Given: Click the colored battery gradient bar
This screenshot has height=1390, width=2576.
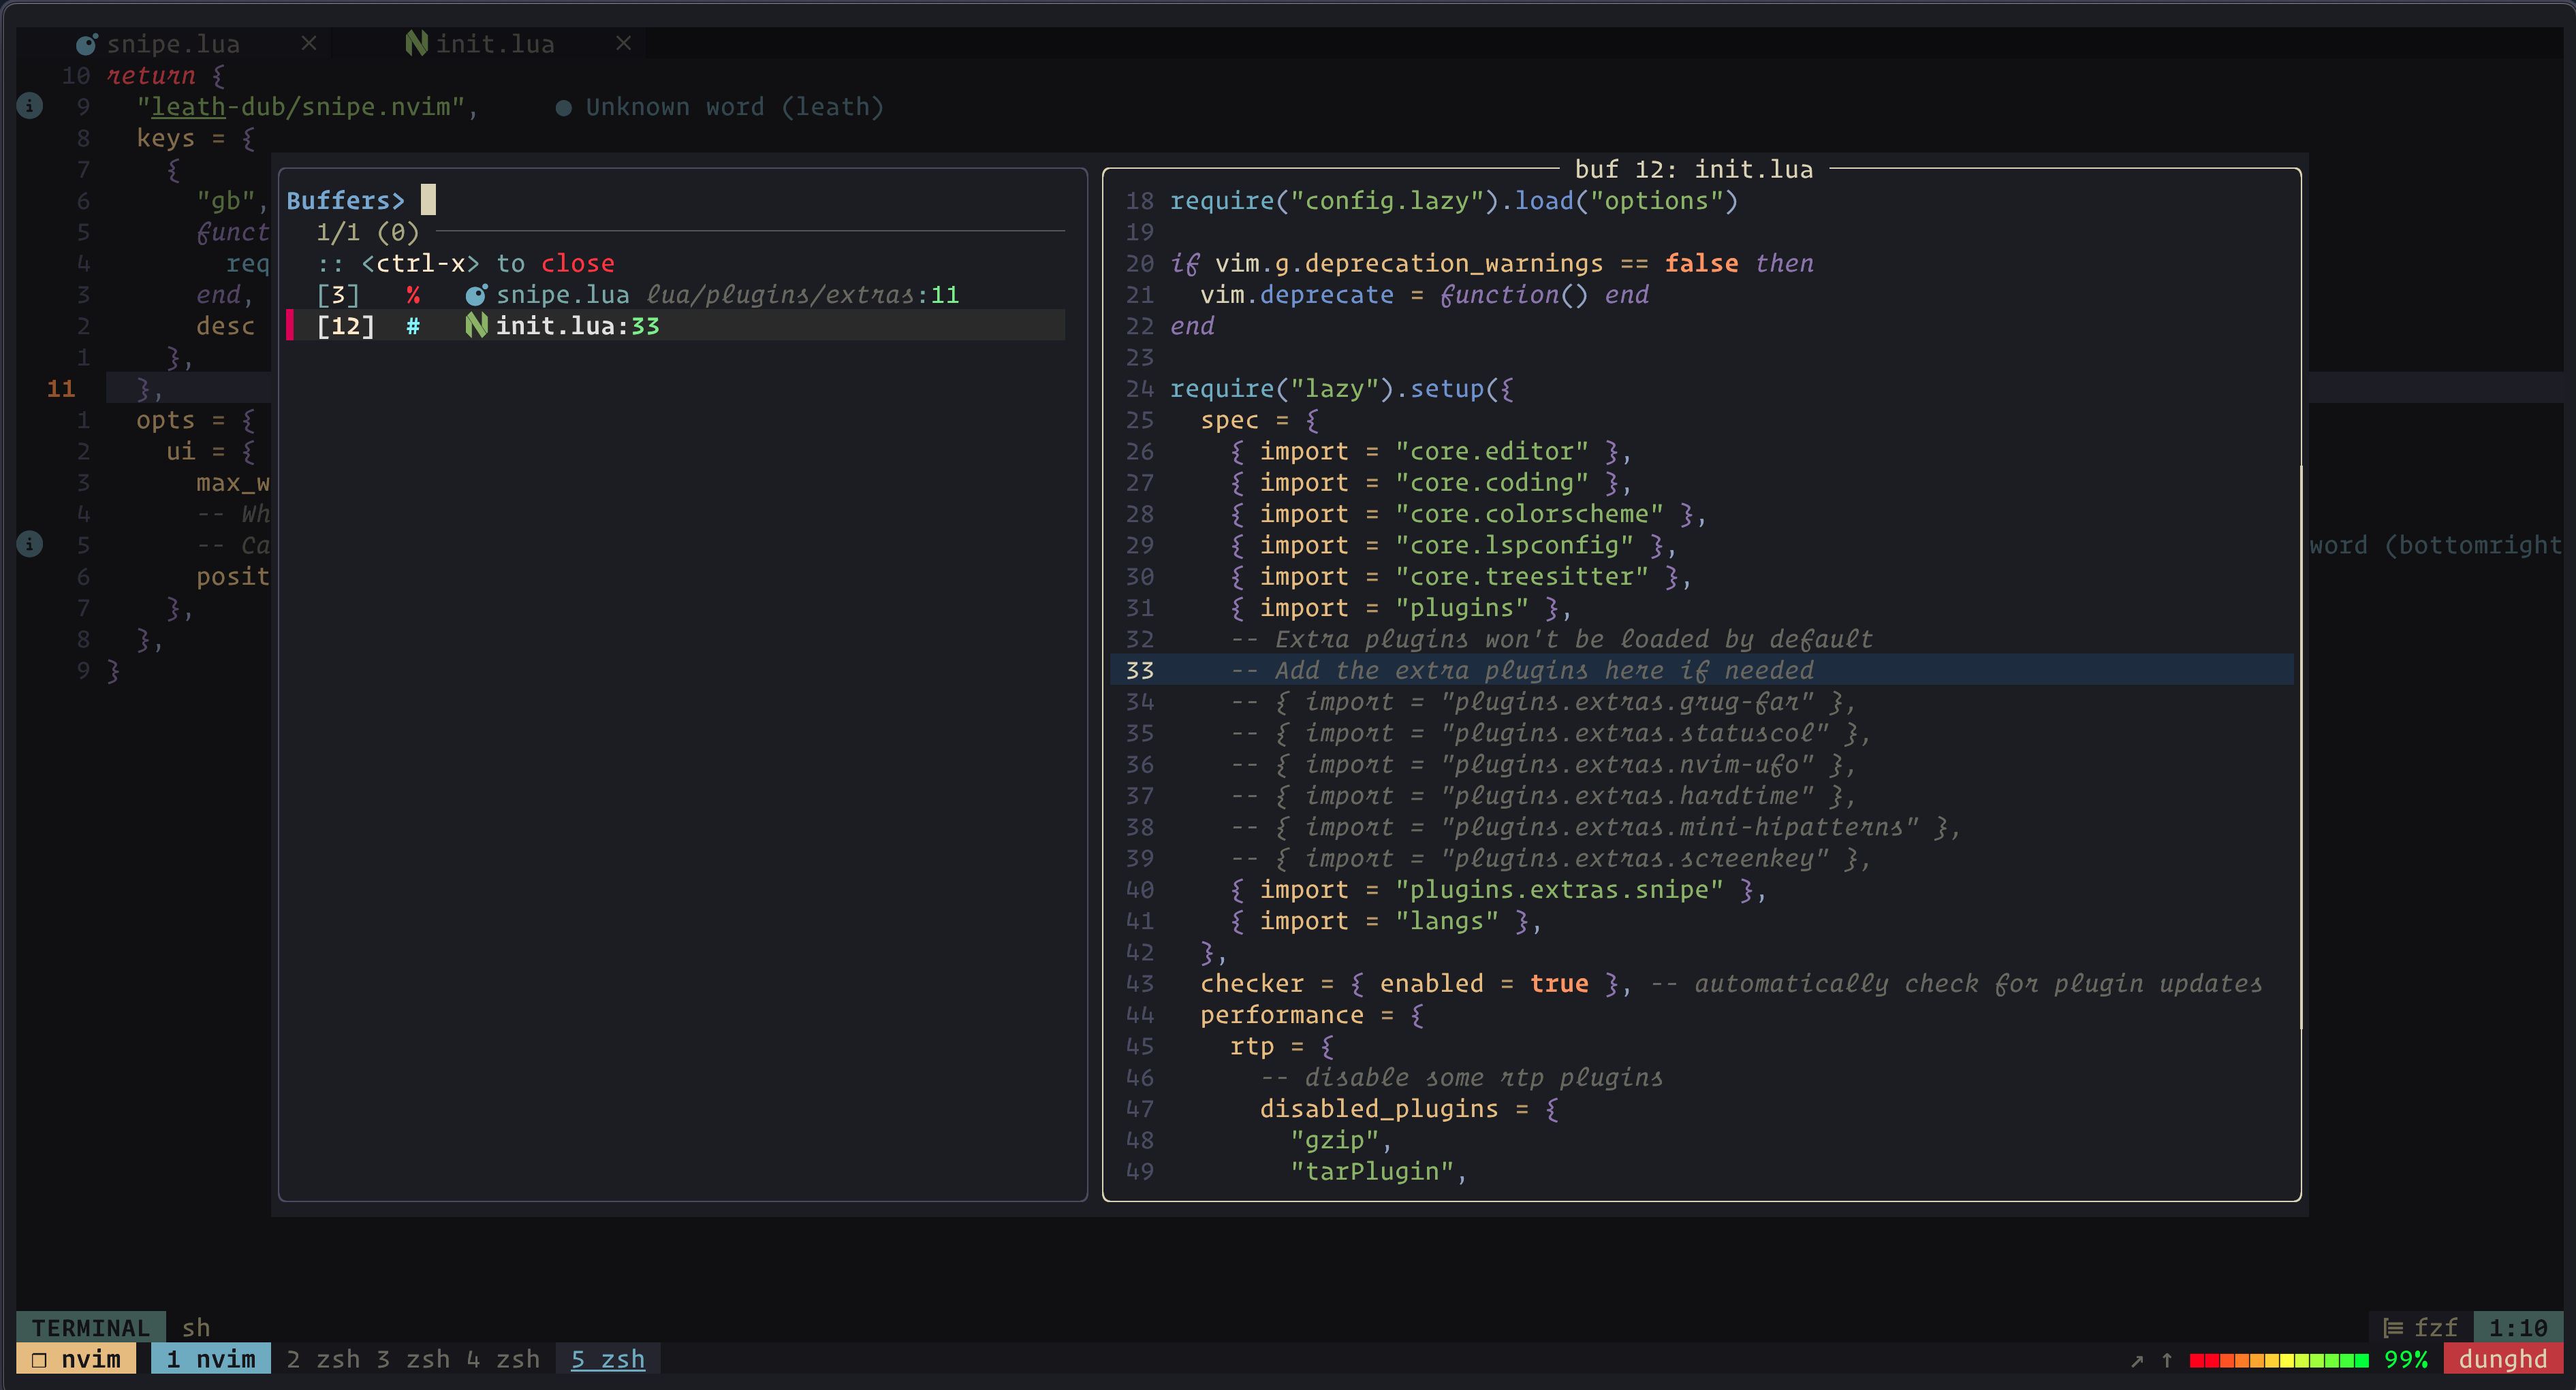Looking at the screenshot, I should [2278, 1360].
